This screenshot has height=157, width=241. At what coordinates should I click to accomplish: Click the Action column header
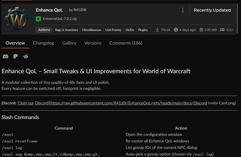181,128
